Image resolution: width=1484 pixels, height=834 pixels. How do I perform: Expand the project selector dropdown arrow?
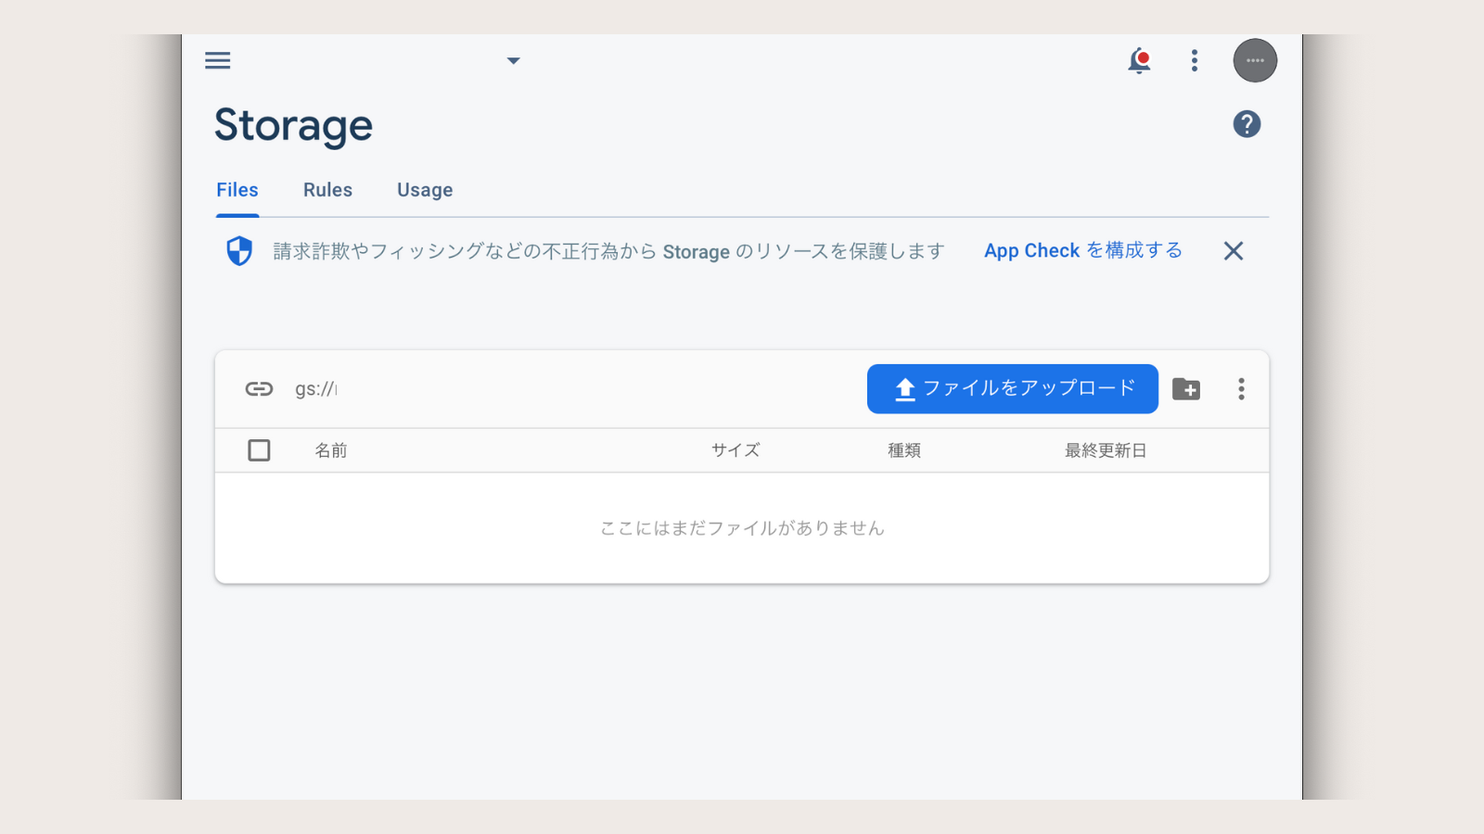513,61
